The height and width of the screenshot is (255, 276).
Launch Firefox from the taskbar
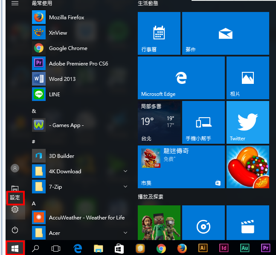[182, 248]
